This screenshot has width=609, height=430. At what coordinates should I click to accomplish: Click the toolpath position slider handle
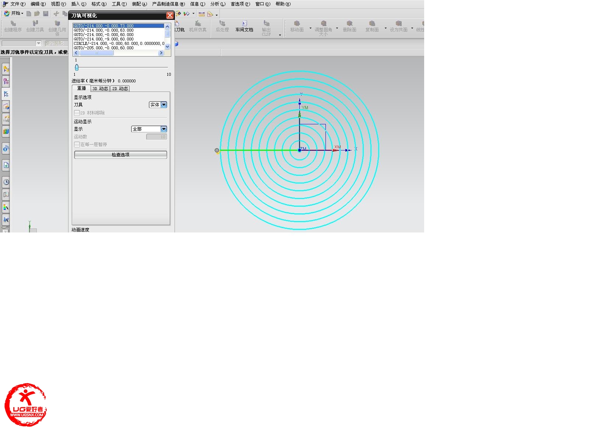(77, 67)
